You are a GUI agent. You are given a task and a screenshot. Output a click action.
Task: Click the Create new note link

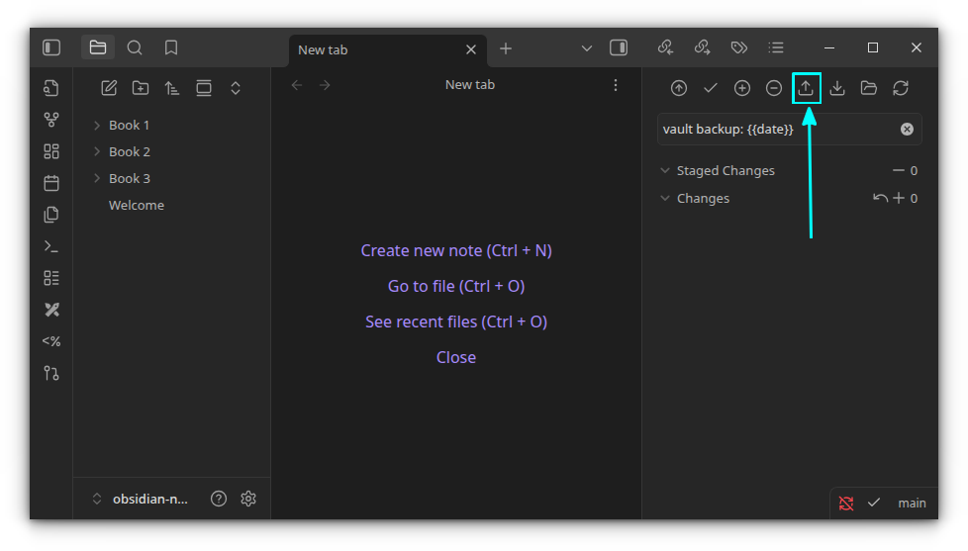click(x=456, y=250)
